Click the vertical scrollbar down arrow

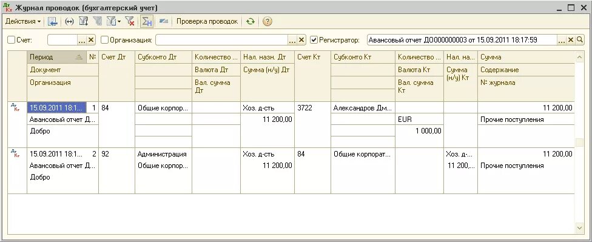click(579, 228)
